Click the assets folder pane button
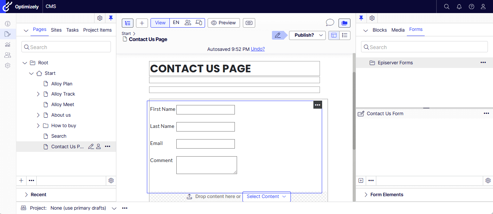The image size is (493, 214). pos(344,23)
